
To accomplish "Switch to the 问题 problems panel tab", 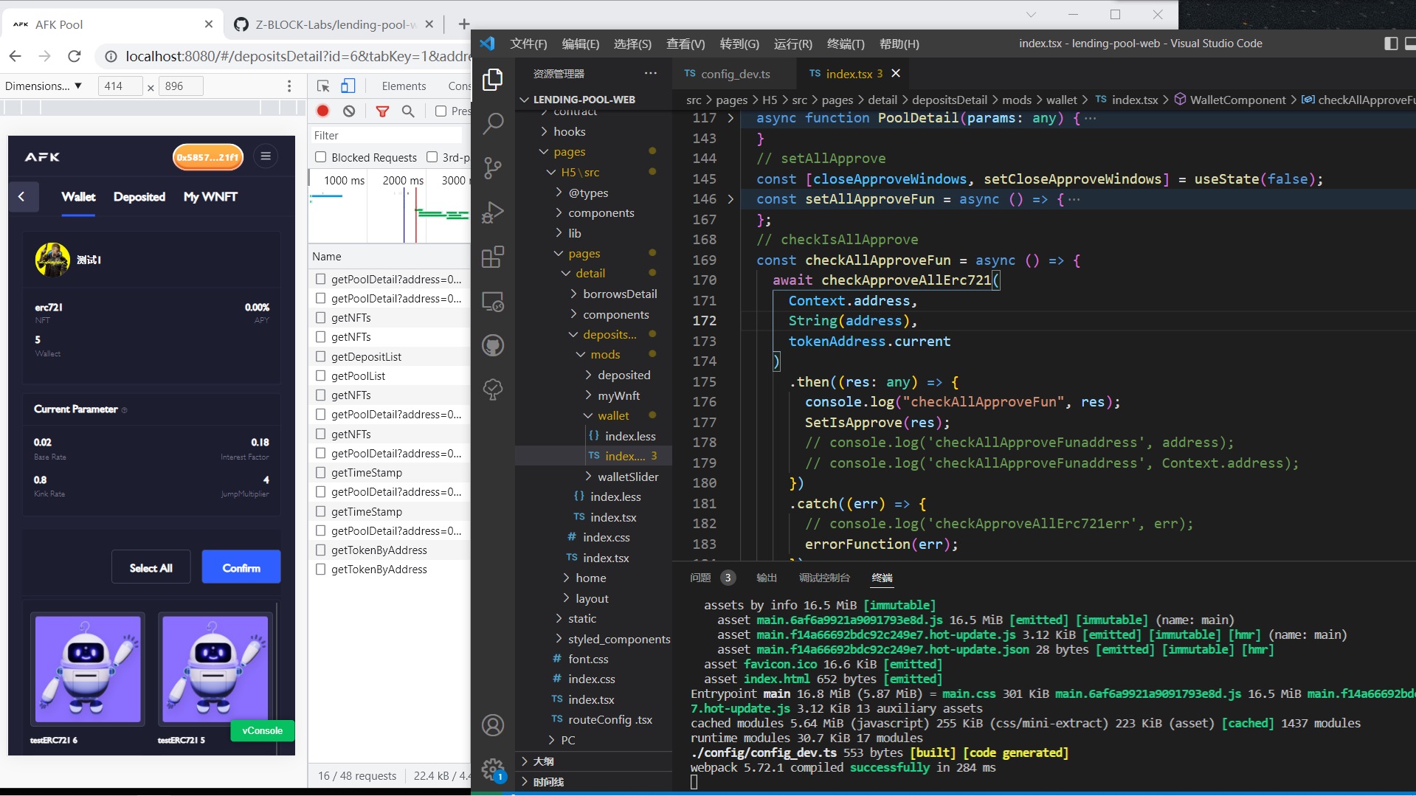I will tap(700, 578).
